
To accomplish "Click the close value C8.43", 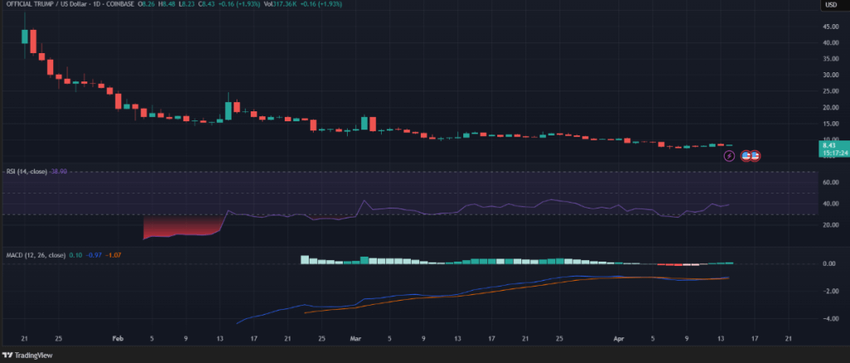I will tap(207, 4).
